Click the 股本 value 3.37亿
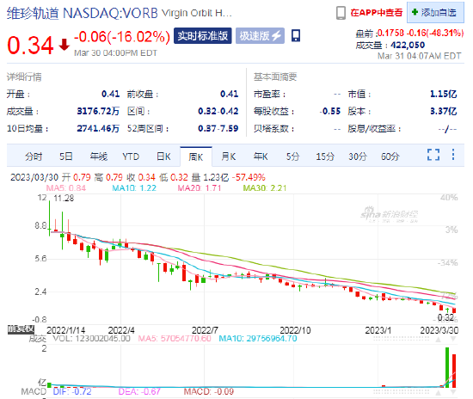This screenshot has height=399, width=473. click(444, 111)
